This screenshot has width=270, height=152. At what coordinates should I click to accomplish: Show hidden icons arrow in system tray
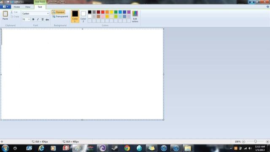pyautogui.click(x=231, y=148)
